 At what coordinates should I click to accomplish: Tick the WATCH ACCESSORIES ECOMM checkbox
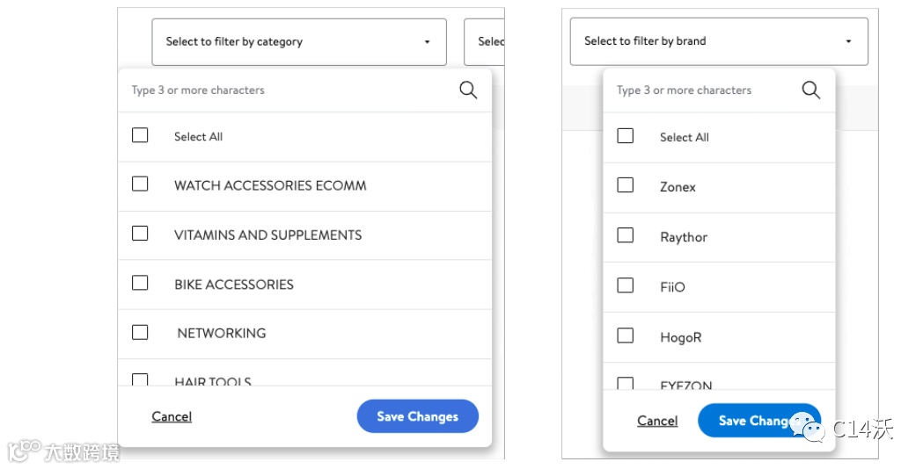pyautogui.click(x=140, y=184)
